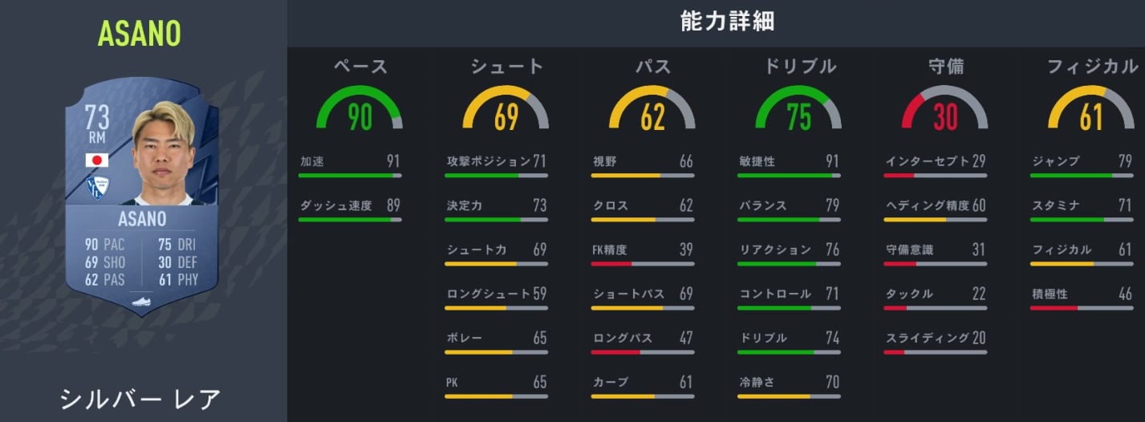Click the FK精度 red stat bar
This screenshot has height=422, width=1145.
(x=642, y=263)
